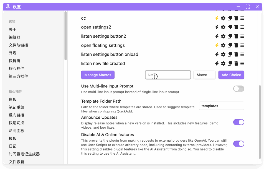Screen dimensions: 264x169
Task: Turn off Announce Updates toggle
Action: (238, 122)
